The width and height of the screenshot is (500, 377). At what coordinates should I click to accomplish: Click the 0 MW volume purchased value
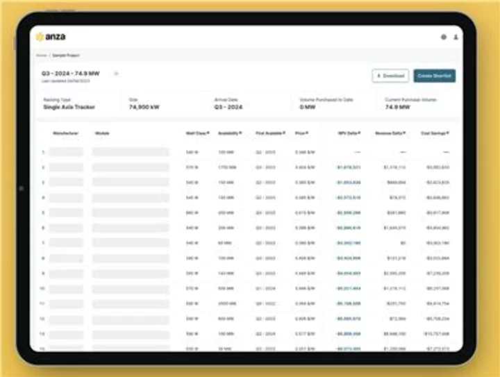point(308,107)
